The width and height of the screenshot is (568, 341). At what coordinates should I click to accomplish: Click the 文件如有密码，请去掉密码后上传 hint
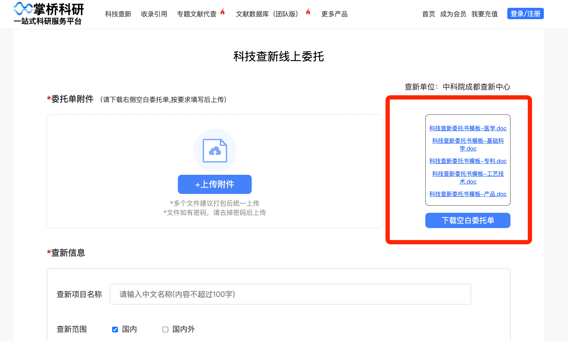(x=215, y=212)
